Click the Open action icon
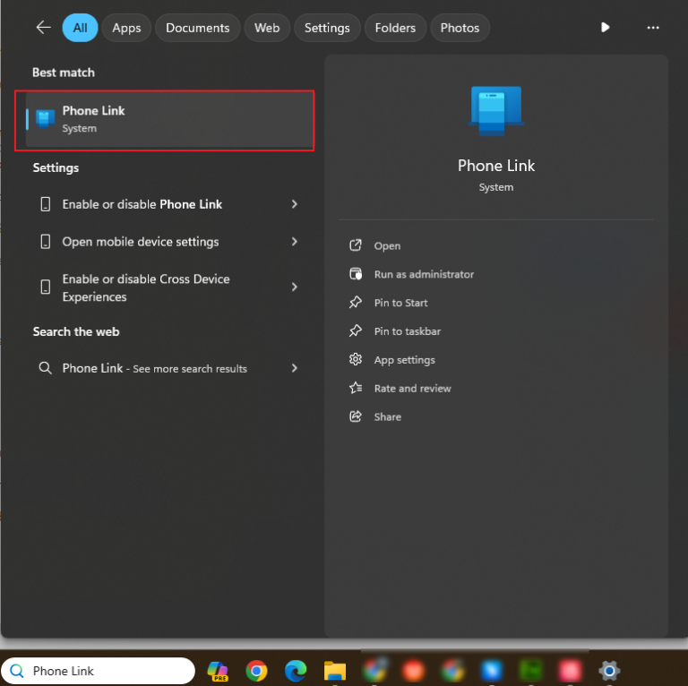688x686 pixels. point(356,245)
